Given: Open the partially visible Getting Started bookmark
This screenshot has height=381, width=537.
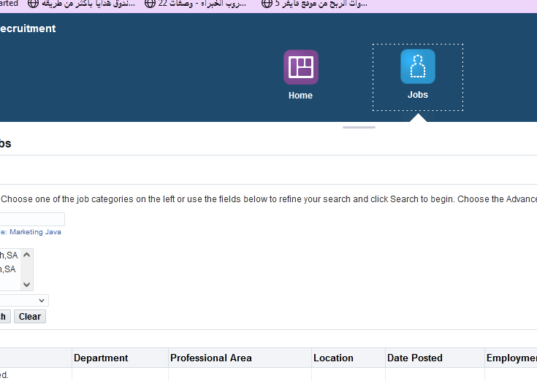Looking at the screenshot, I should [x=9, y=4].
